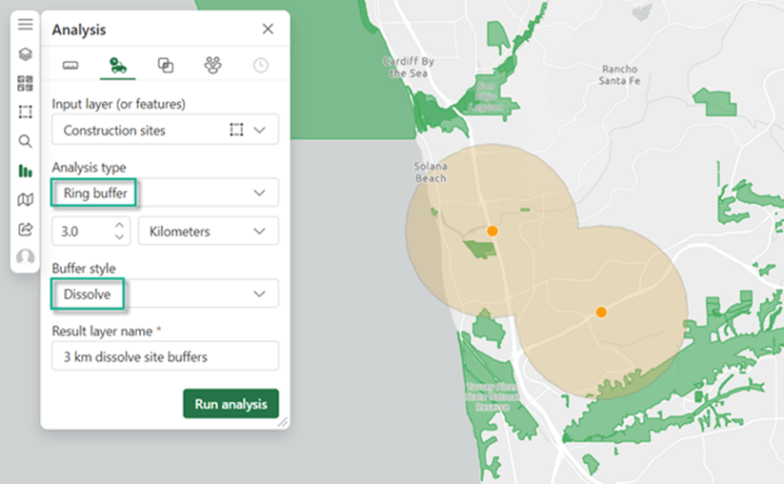Click the basemap gallery grid icon
Viewport: 784px width, 484px height.
tap(25, 83)
